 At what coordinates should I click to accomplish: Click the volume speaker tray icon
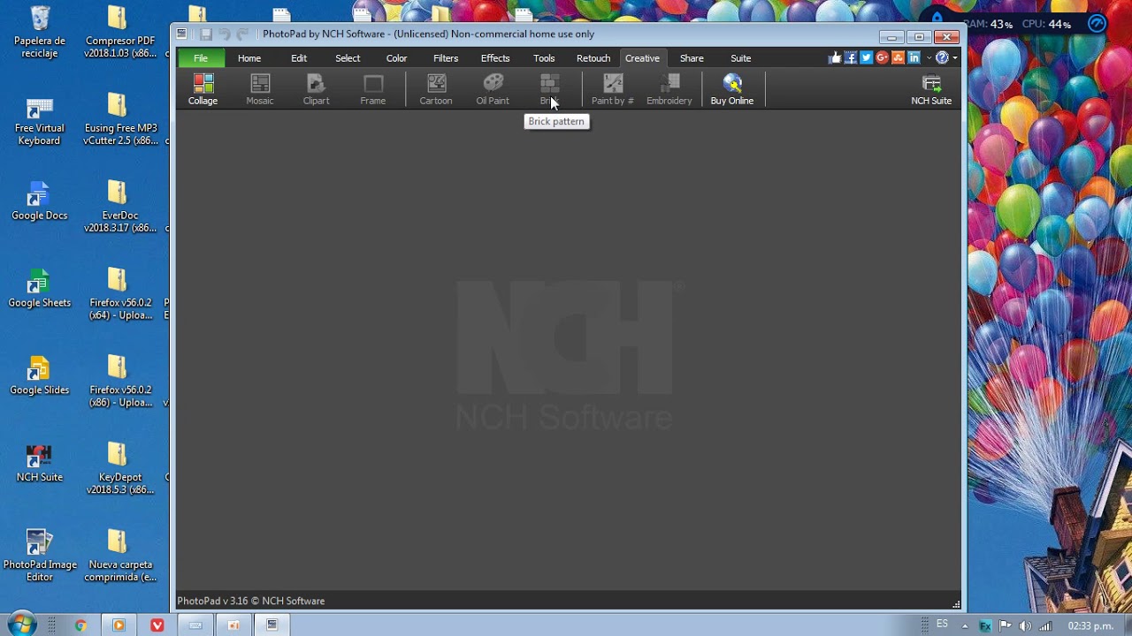coord(1025,626)
